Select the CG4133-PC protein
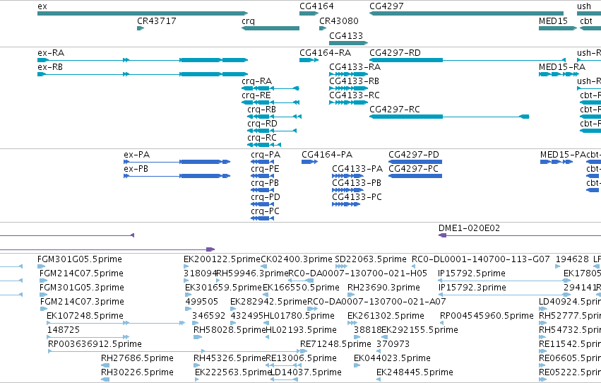 (346, 204)
